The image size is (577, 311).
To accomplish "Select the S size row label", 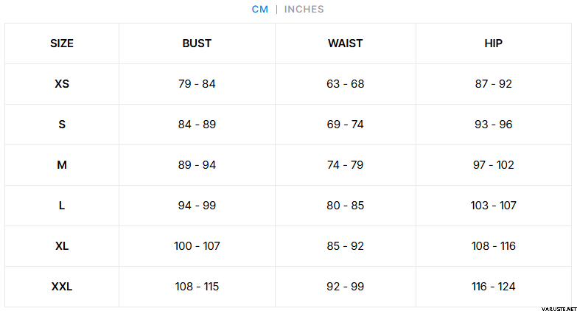I will 62,125.
